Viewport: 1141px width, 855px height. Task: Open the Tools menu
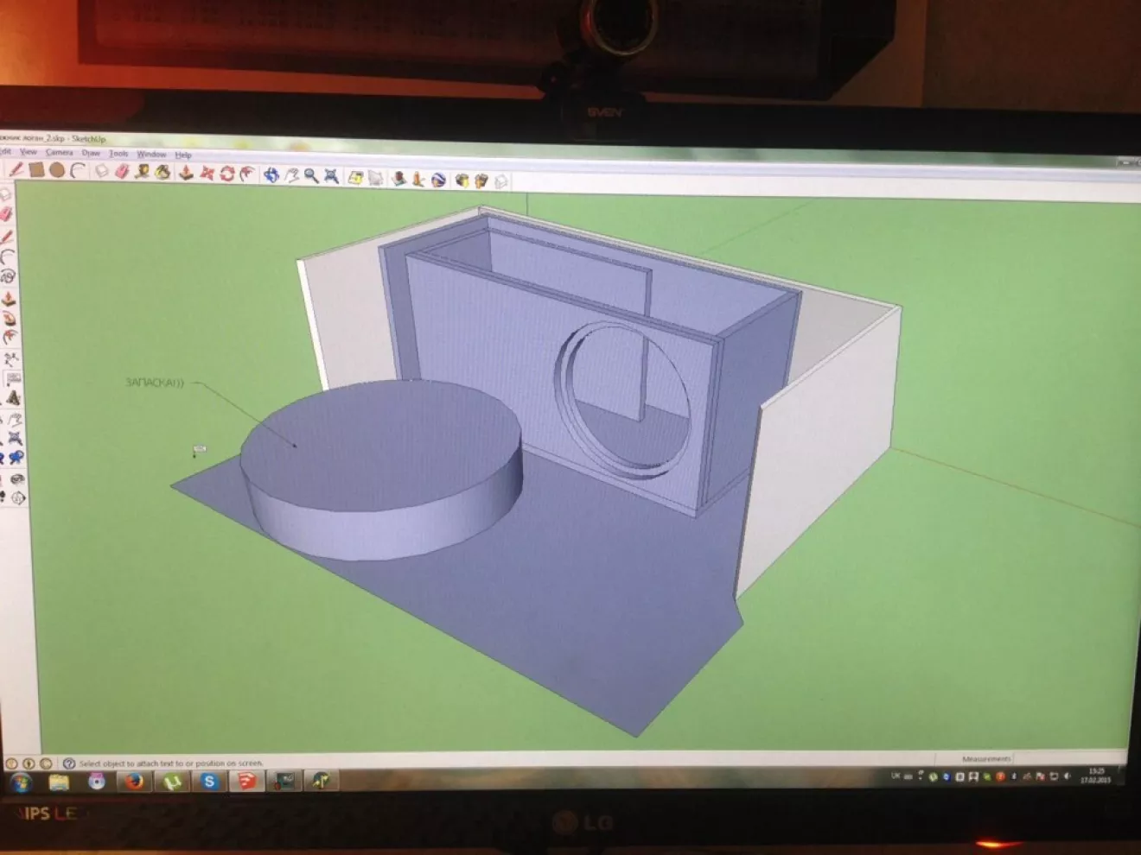(x=118, y=154)
